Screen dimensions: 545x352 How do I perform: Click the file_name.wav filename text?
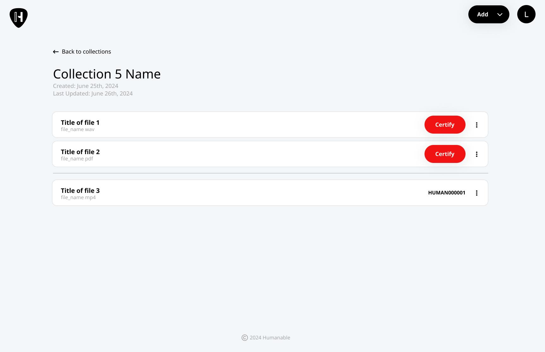[x=78, y=130]
